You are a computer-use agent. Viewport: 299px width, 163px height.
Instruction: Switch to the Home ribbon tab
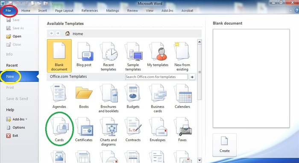[26, 11]
